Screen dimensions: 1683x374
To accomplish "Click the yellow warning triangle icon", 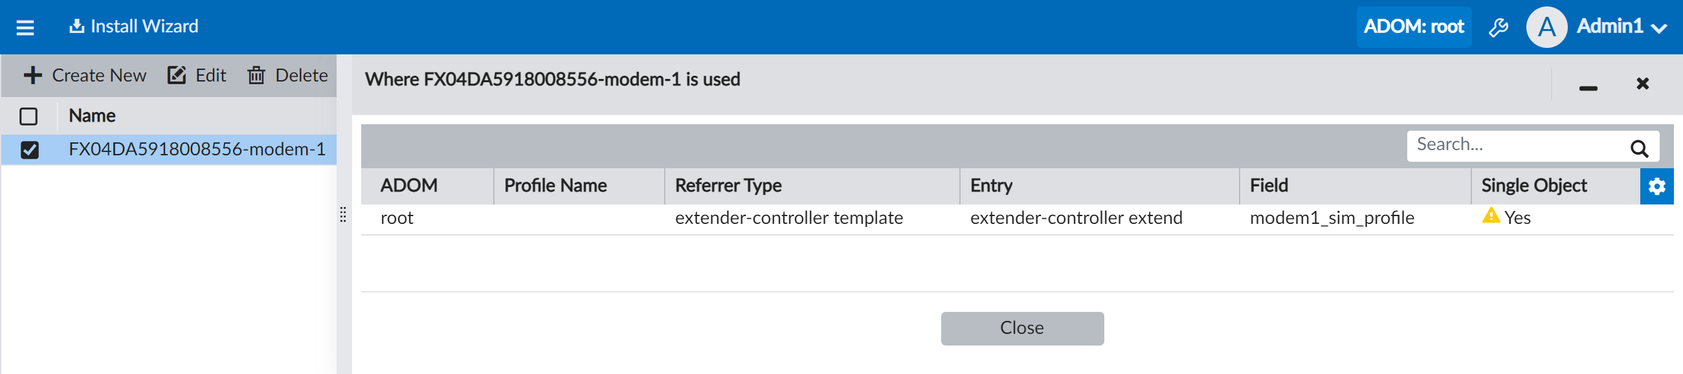I will pos(1490,215).
